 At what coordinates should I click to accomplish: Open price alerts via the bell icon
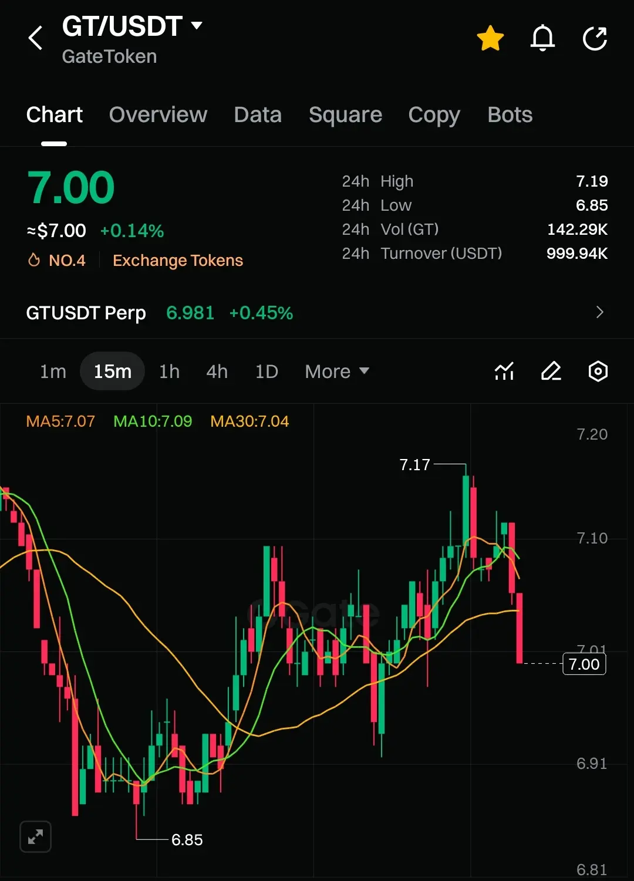[542, 39]
